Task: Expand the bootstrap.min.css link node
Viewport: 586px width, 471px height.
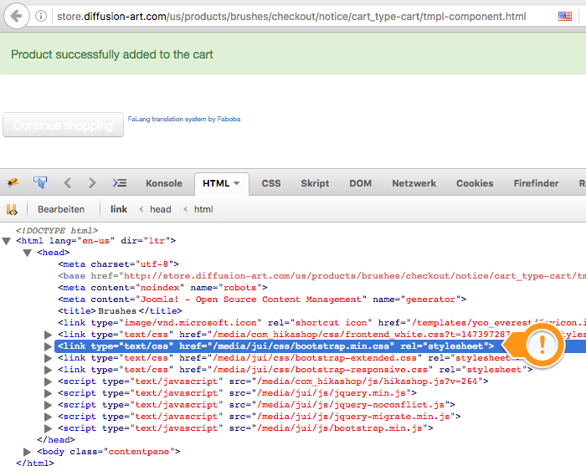Action: click(x=48, y=346)
